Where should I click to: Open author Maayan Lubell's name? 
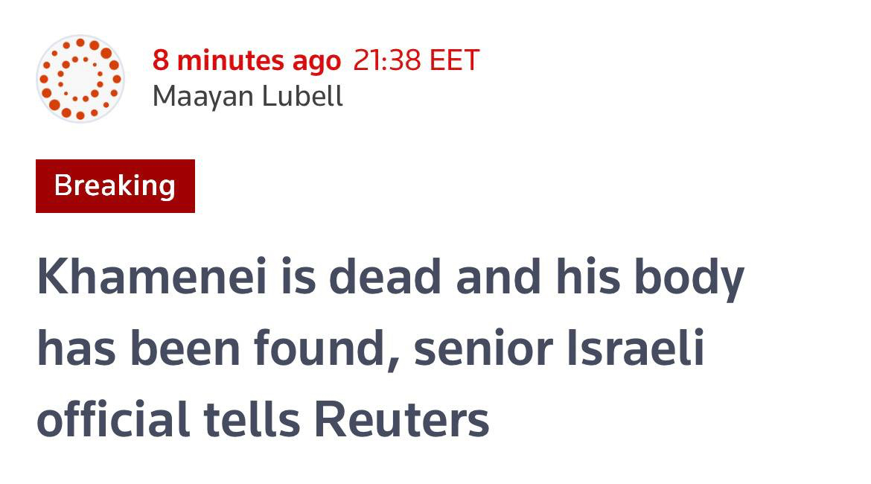(247, 96)
